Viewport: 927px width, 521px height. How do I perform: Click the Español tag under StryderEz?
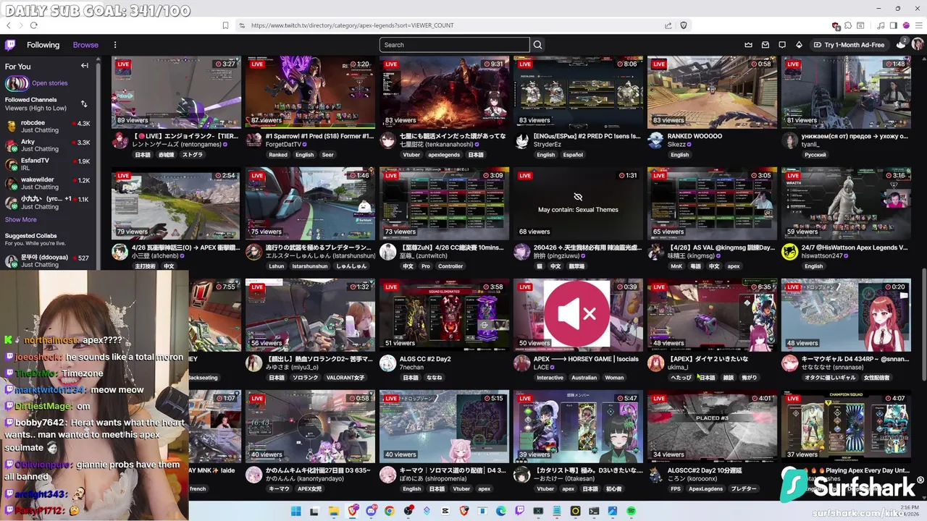(x=573, y=155)
